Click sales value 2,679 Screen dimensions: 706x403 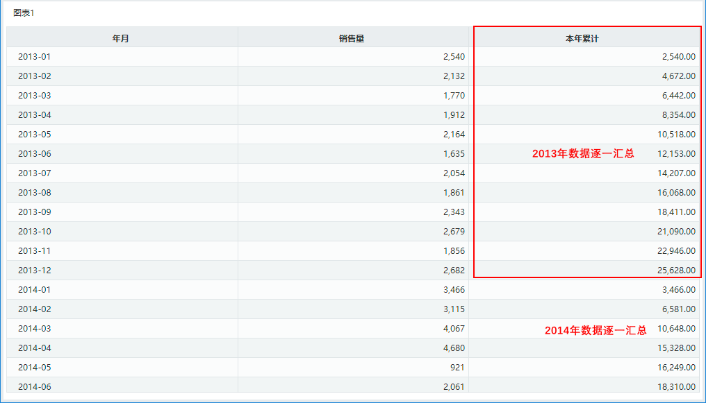[454, 232]
